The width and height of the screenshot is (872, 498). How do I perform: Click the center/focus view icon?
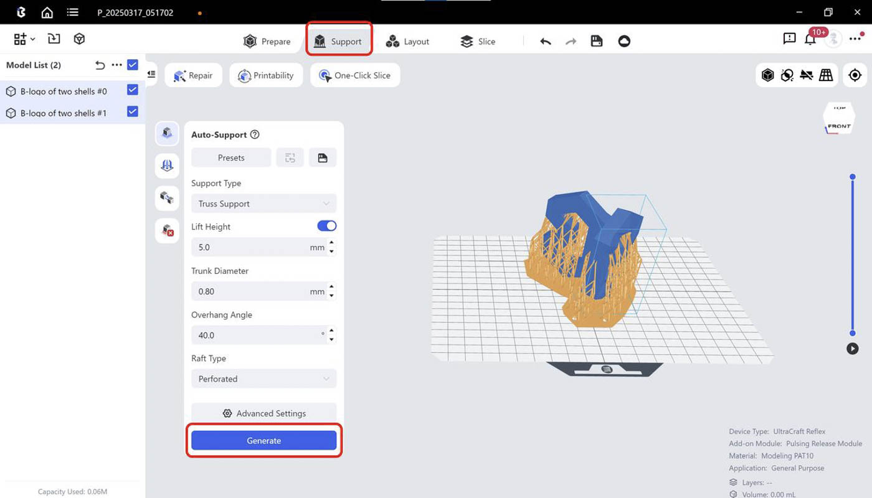[x=854, y=75]
